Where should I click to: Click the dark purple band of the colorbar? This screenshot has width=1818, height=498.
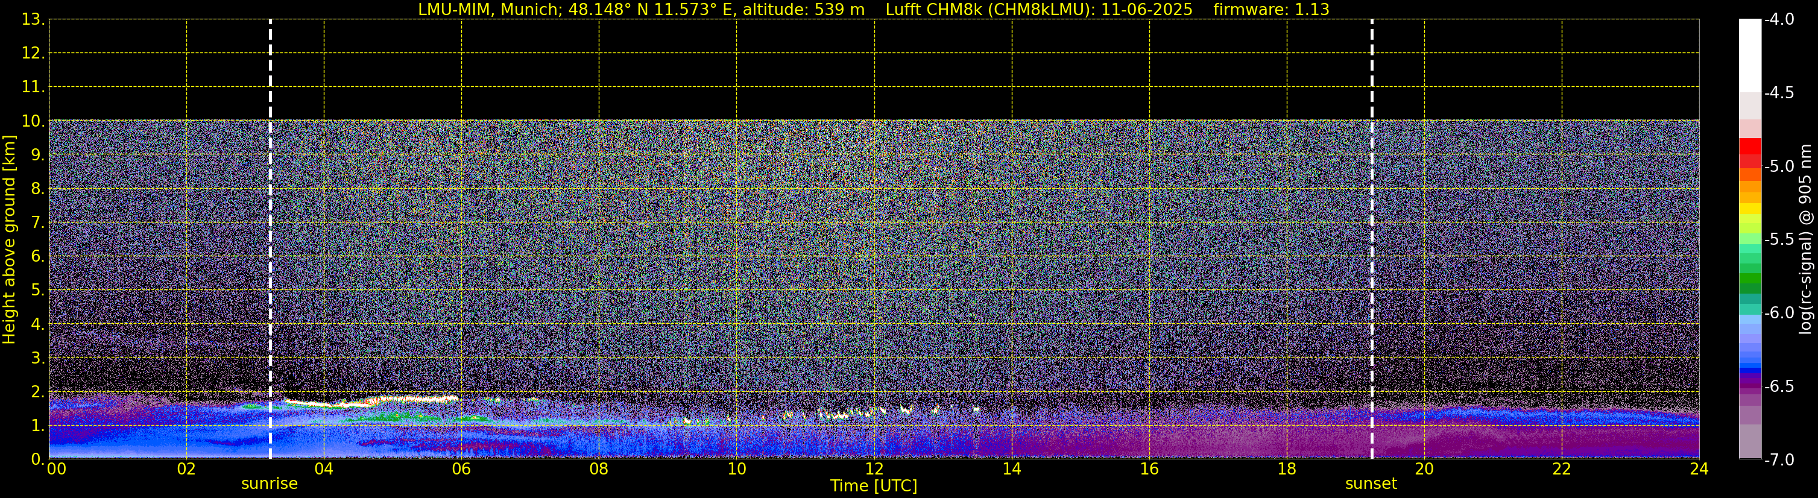pos(1750,385)
